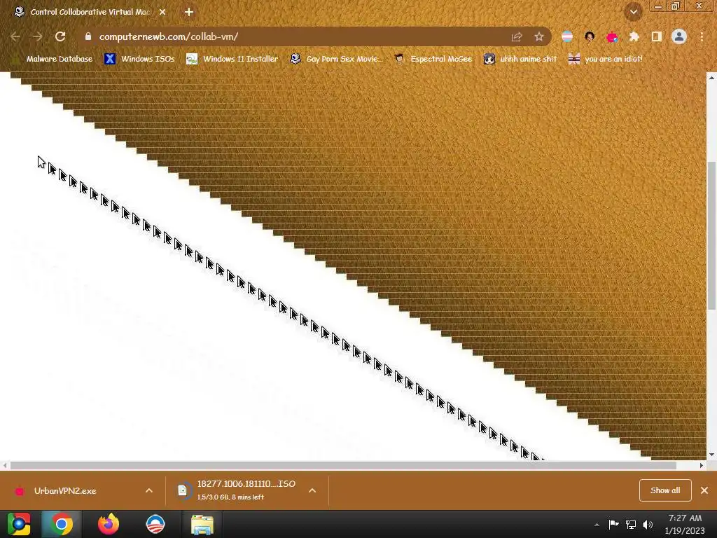
Task: Click the Chrome taskbar icon
Action: (x=62, y=524)
